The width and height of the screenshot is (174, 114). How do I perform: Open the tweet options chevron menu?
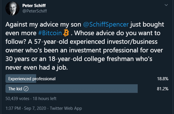(166, 5)
